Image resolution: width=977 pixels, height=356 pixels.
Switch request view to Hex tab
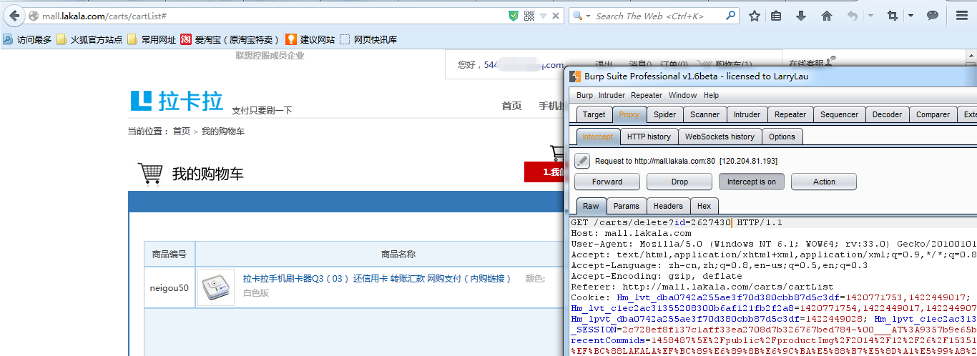(x=704, y=206)
